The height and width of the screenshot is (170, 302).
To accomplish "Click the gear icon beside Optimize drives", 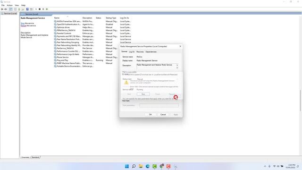I will tap(55, 27).
